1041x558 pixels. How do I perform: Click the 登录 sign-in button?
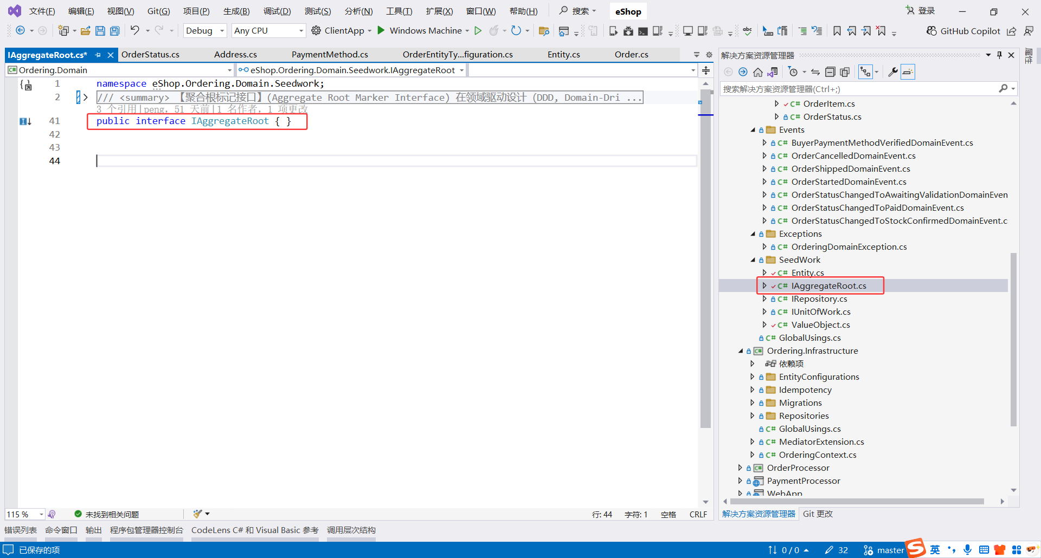[921, 11]
